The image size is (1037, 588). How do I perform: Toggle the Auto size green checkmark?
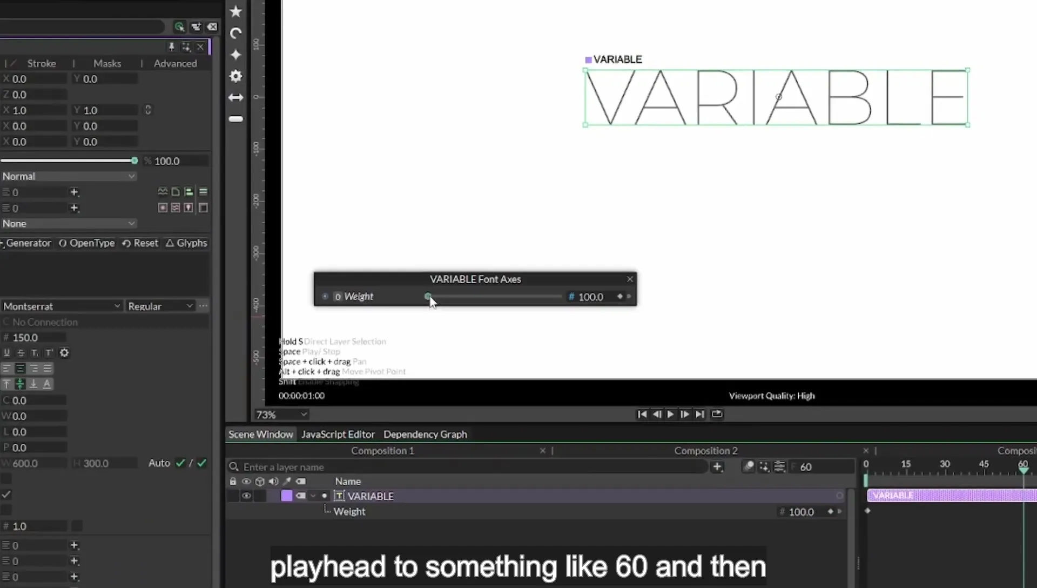coord(180,463)
